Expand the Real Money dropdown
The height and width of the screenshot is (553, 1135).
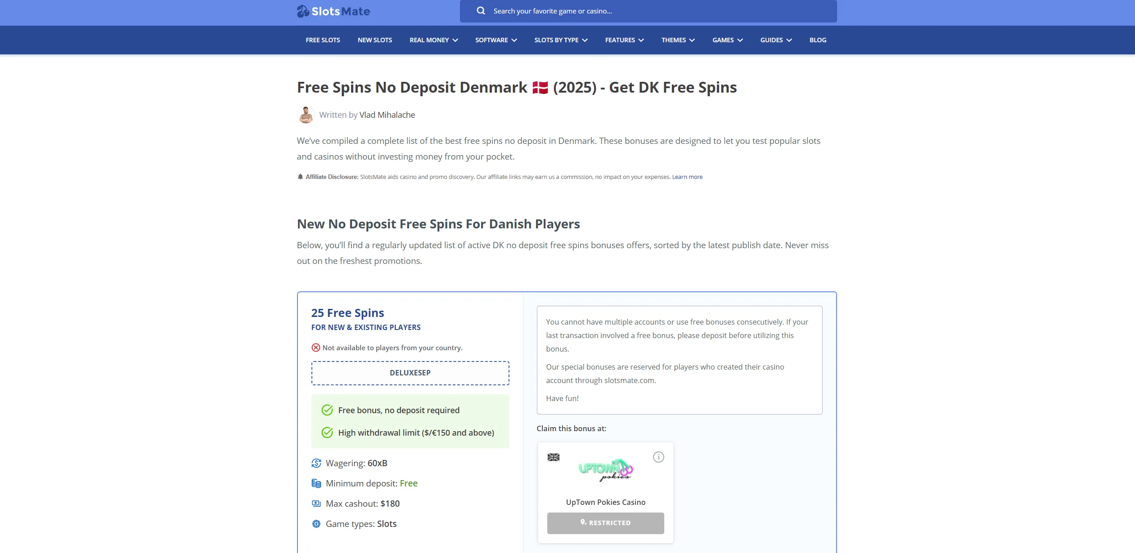click(x=433, y=40)
